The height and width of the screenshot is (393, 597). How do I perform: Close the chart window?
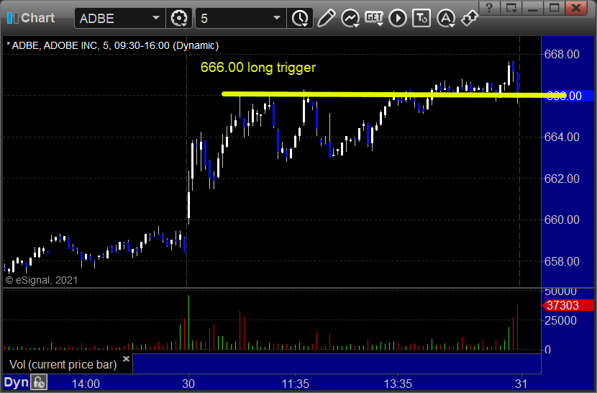click(x=576, y=8)
